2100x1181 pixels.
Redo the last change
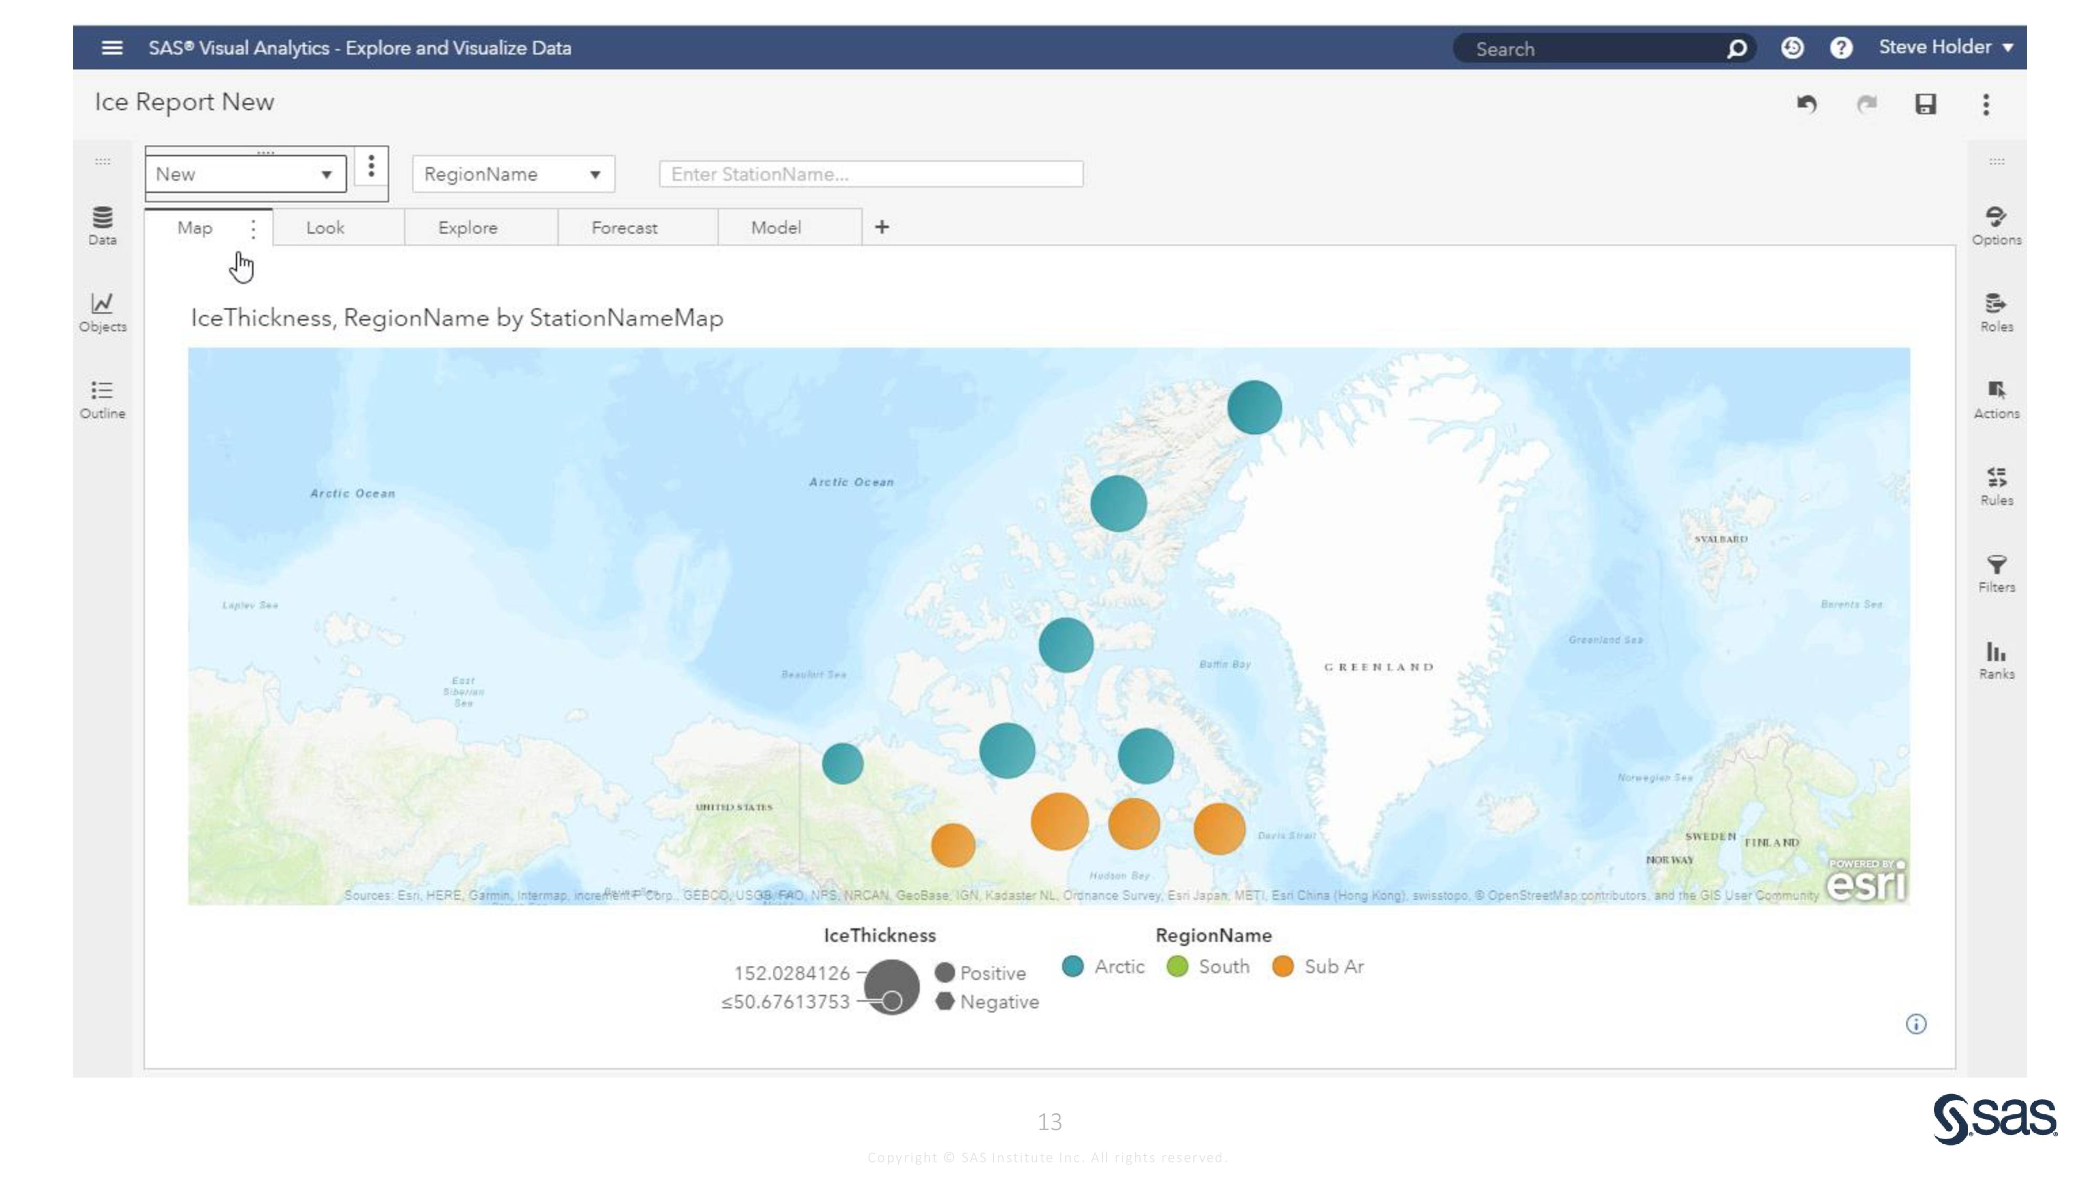coord(1867,104)
